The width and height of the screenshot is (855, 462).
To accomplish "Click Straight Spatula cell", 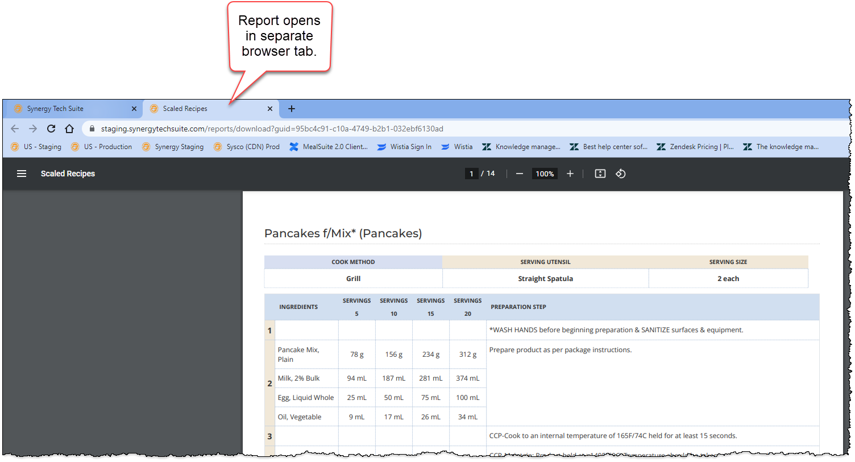I will 545,279.
